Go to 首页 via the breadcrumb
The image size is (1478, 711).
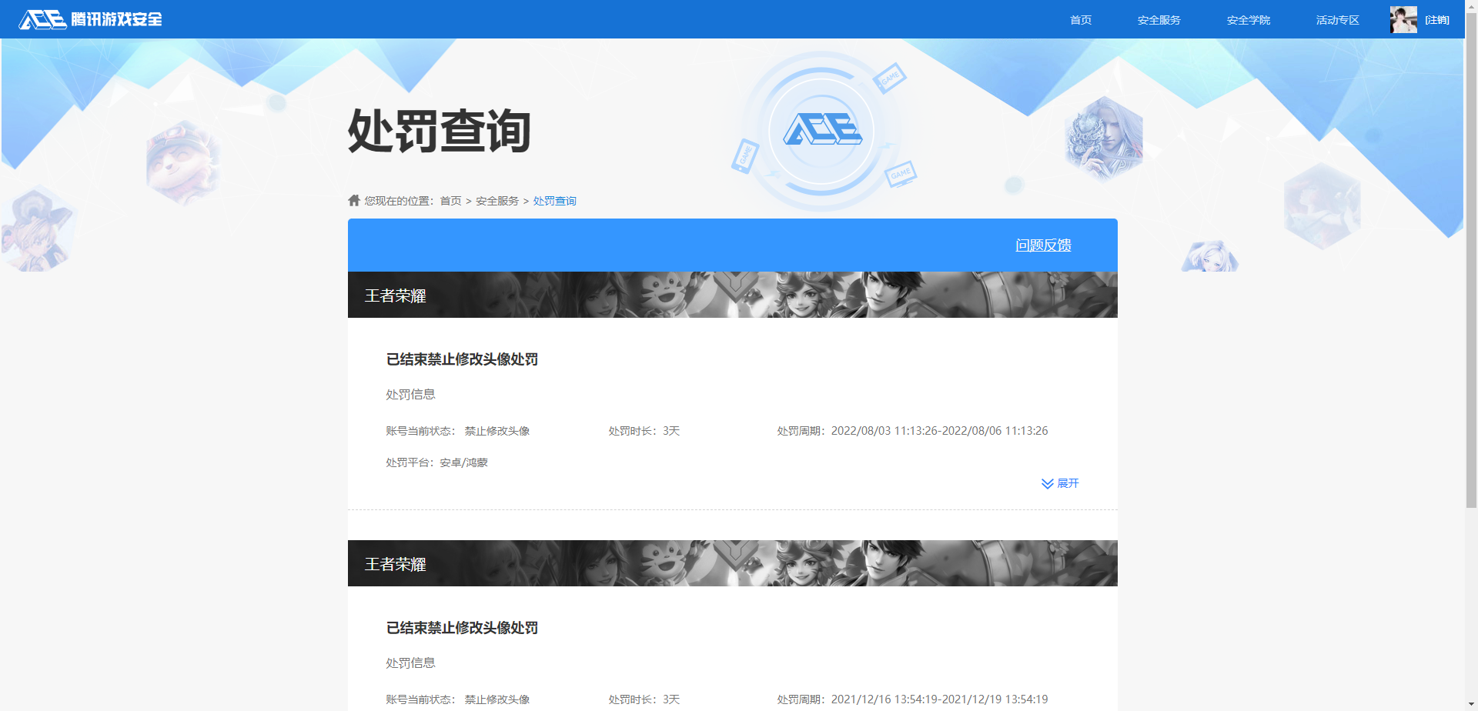450,201
